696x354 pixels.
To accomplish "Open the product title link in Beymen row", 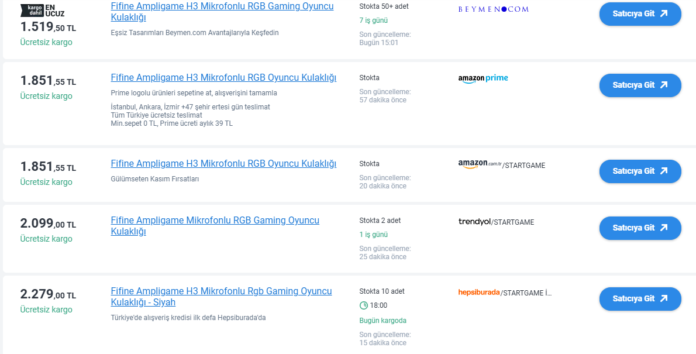I will 222,12.
